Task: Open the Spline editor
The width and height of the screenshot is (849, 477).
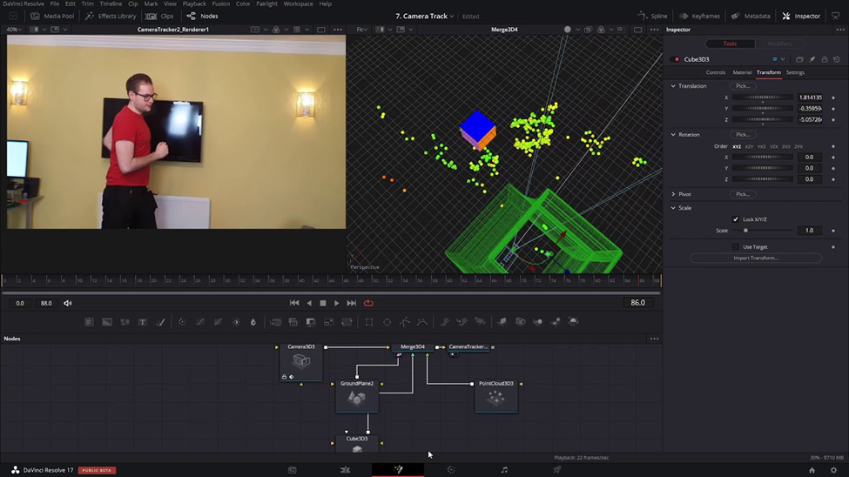Action: 652,17
